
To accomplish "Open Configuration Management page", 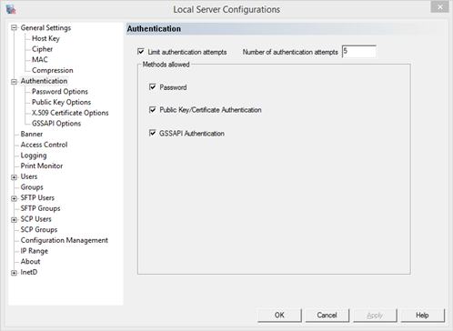I will (65, 240).
